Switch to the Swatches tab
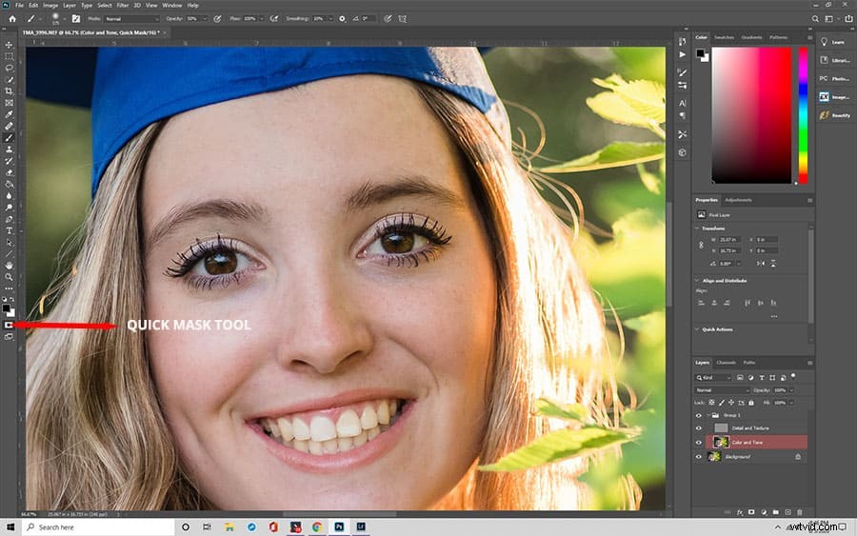 [725, 37]
